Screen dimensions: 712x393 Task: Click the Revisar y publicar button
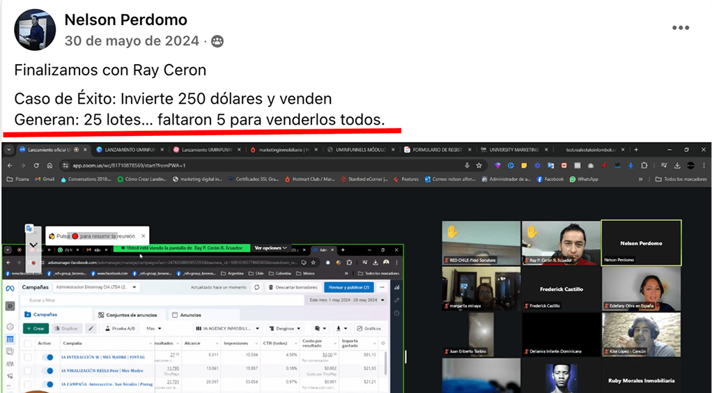pos(349,287)
